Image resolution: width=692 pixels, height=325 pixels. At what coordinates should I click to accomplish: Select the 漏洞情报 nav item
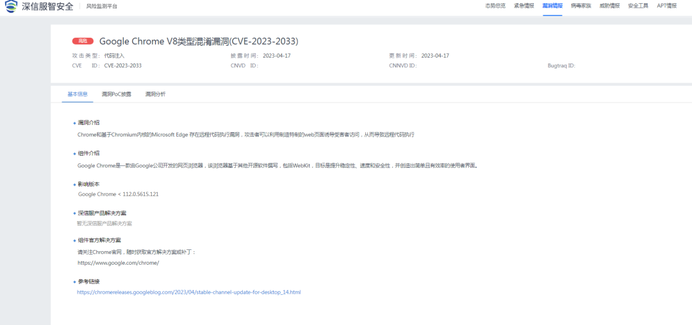pyautogui.click(x=552, y=6)
